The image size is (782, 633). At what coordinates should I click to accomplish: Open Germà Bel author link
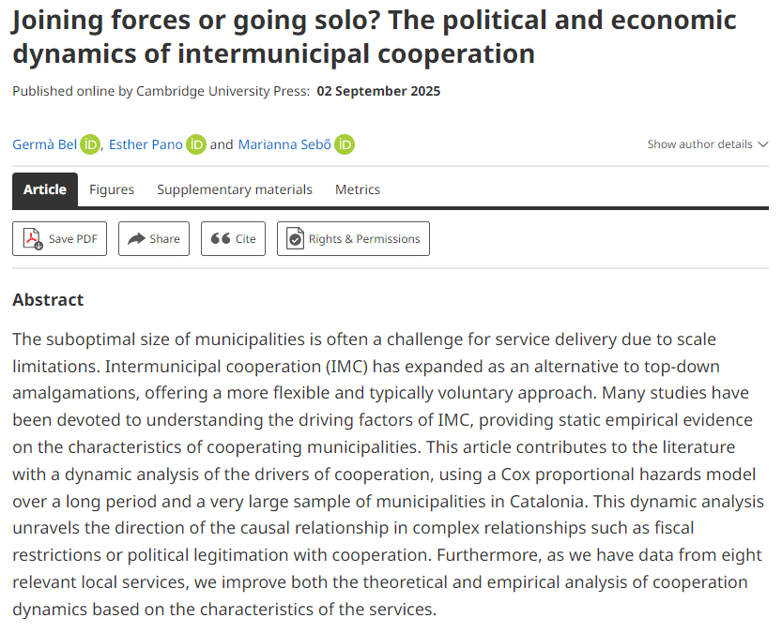pos(44,144)
